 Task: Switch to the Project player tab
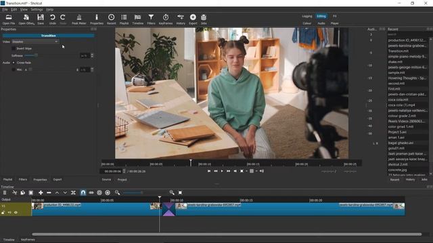[x=122, y=180]
